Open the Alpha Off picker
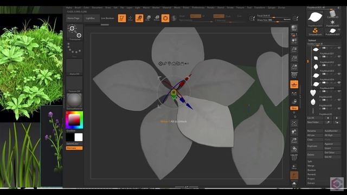Screen dimensions: 347x195 [75, 67]
